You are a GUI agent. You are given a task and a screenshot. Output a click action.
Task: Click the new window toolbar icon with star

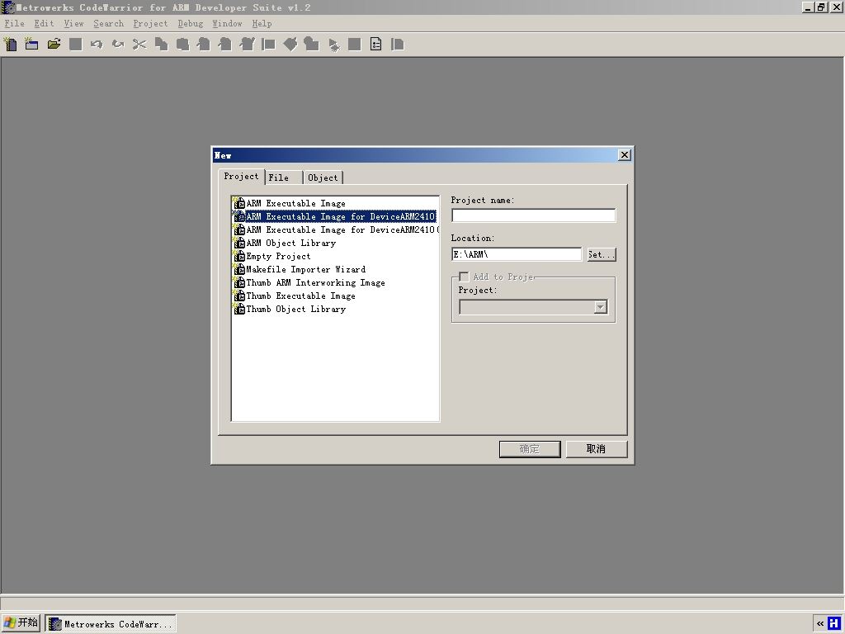pos(31,45)
